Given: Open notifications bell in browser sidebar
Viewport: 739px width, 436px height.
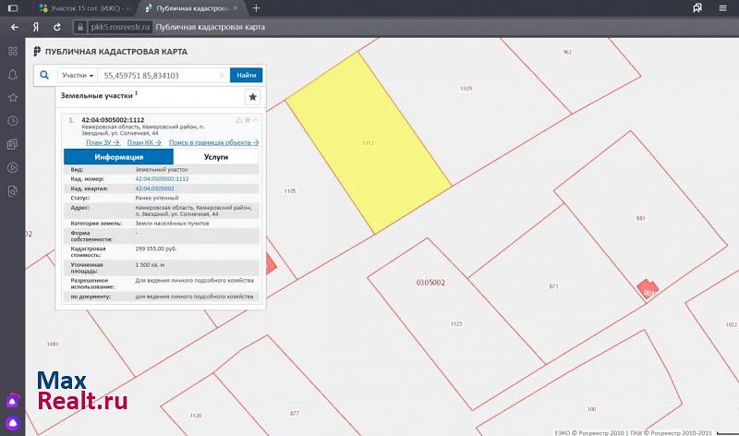Looking at the screenshot, I should [13, 74].
